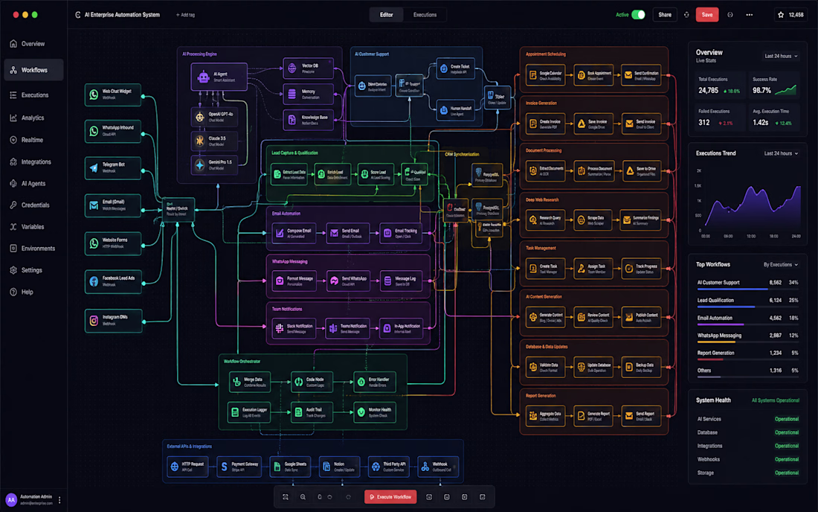This screenshot has width=818, height=512.
Task: Open the By Executions sort dropdown
Action: (x=780, y=265)
